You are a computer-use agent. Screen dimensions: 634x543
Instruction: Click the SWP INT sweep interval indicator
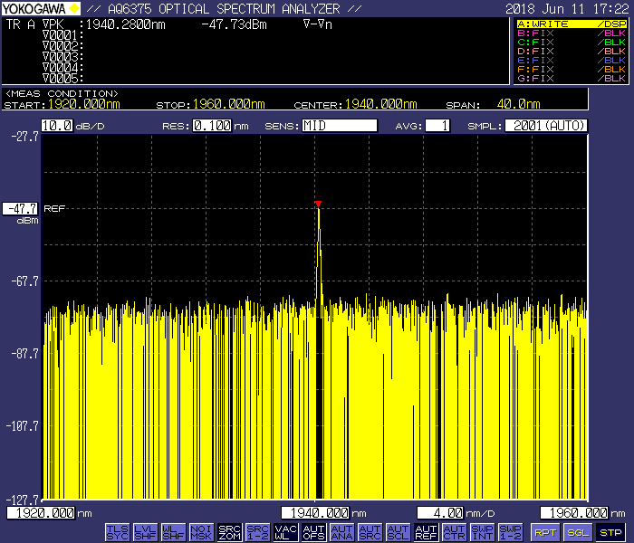(x=483, y=531)
